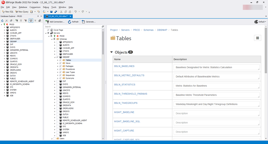Viewport: 268px width, 144px height.
Task: Click the Refresh icon in document toolbar
Action: 70,22
